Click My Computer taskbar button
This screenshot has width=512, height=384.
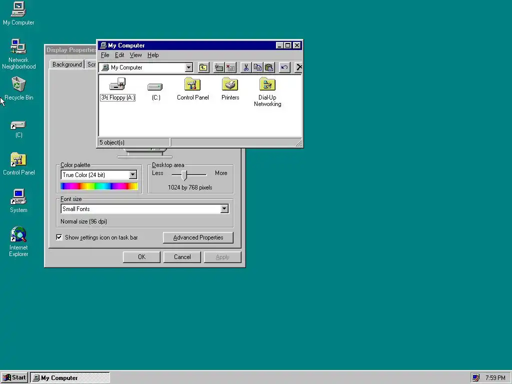[70, 378]
